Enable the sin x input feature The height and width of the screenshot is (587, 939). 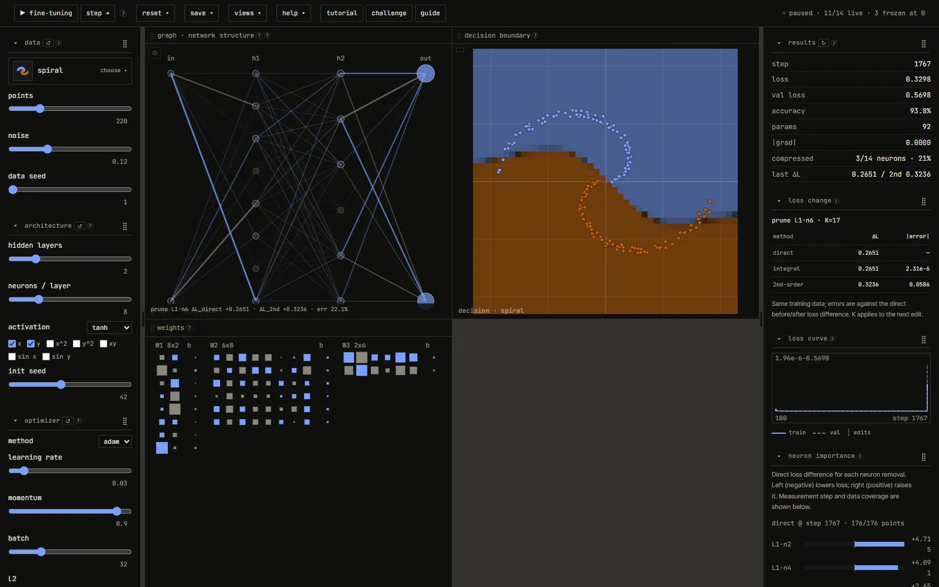coord(12,356)
